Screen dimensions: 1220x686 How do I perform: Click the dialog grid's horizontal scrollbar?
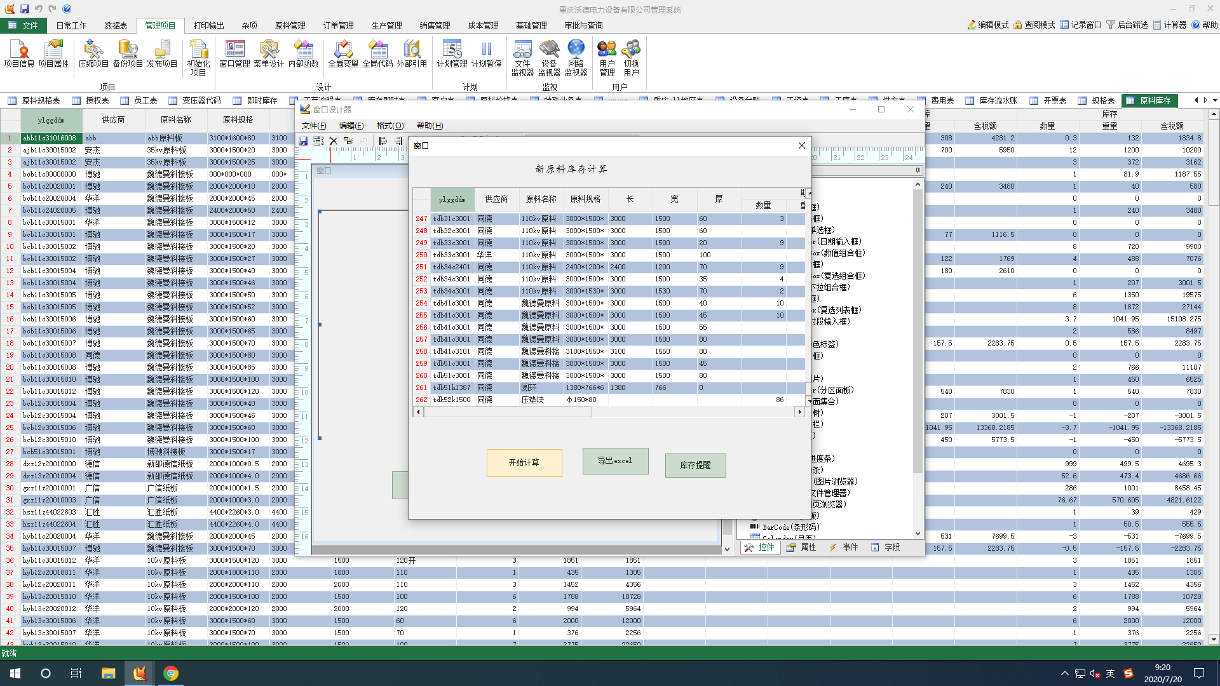(508, 412)
